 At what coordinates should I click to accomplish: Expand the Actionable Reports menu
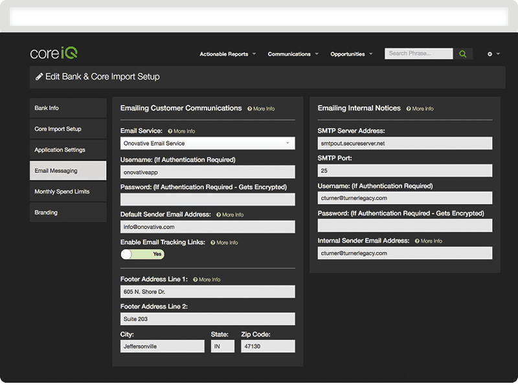pos(228,54)
